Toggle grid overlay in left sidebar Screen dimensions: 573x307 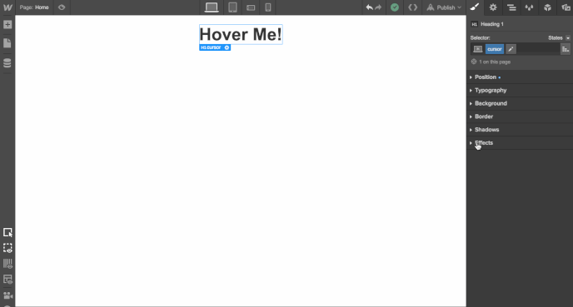coord(7,264)
